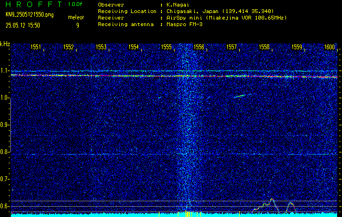The image size is (342, 217).
Task: Click the 1554 time axis label
Action: pyautogui.click(x=134, y=47)
